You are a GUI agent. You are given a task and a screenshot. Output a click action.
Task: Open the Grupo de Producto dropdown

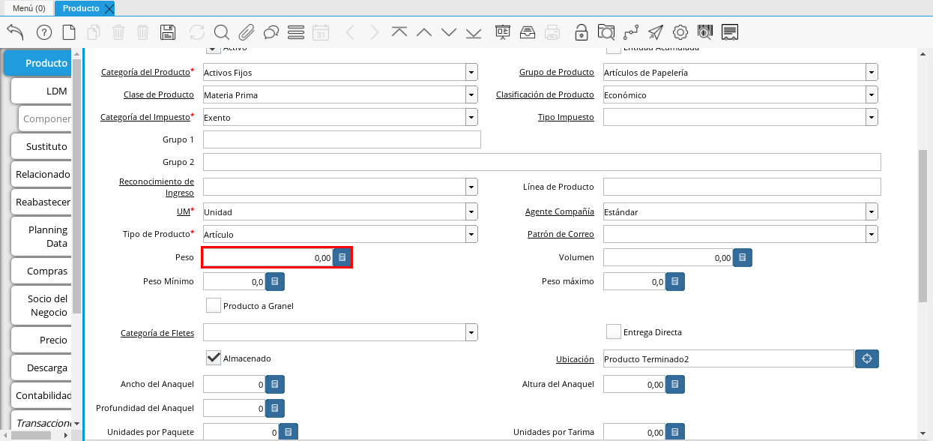[872, 73]
